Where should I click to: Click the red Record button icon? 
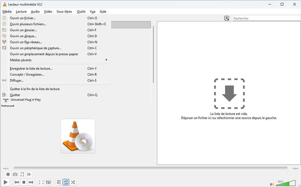[8, 175]
